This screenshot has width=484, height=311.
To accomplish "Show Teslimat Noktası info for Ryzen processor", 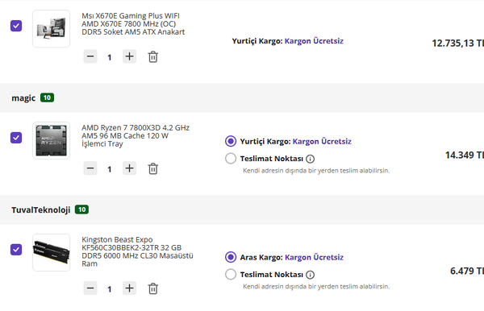I will pos(311,159).
